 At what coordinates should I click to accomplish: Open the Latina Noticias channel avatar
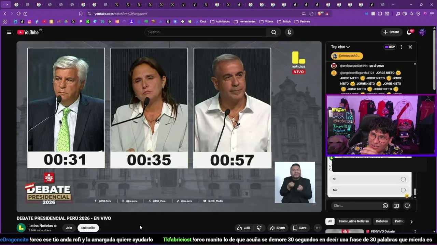tap(22, 228)
